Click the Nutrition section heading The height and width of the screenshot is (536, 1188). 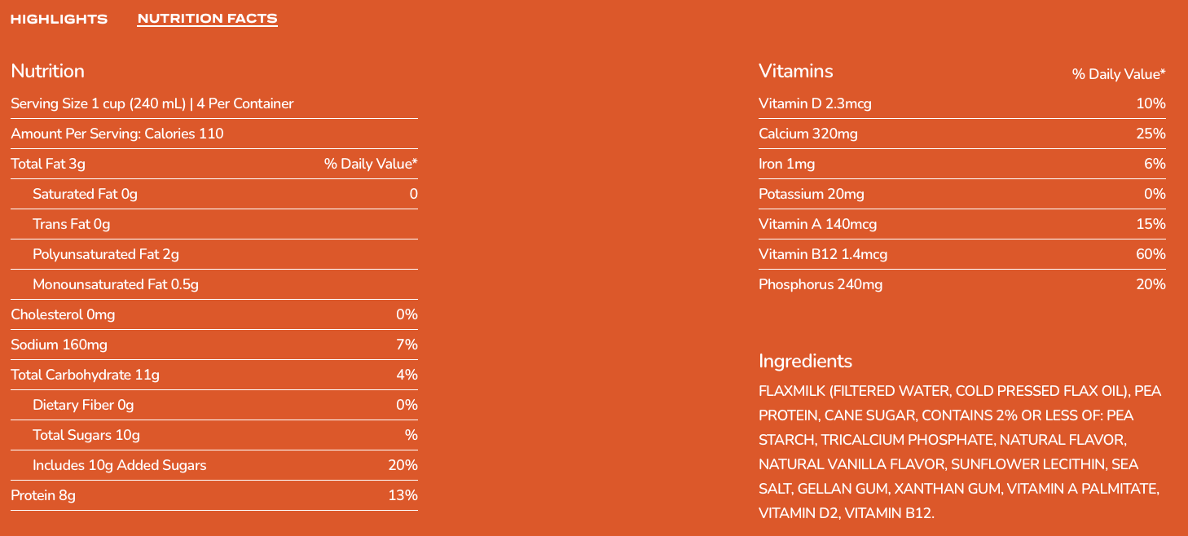click(x=48, y=71)
